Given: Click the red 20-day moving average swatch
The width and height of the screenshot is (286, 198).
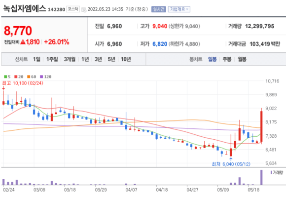Looking at the screenshot, I should (16, 77).
